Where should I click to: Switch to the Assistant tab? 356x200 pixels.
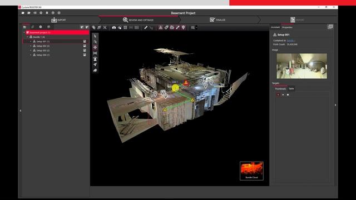[x=275, y=27]
